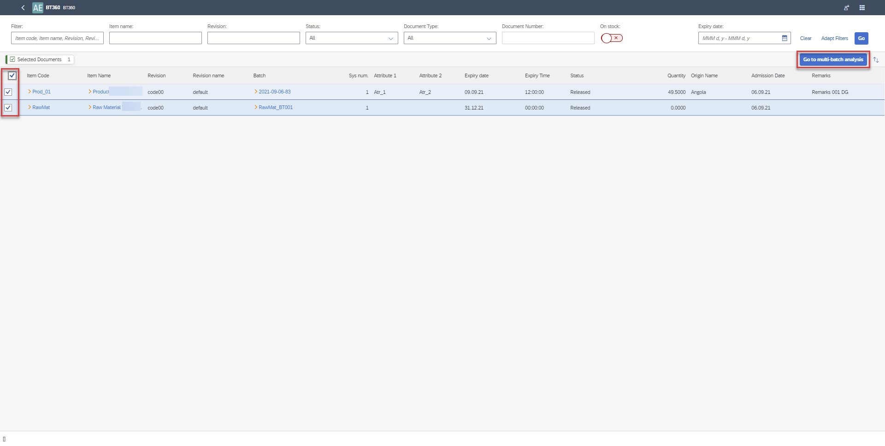Uncheck the checkbox on the Prod_01 row
Image resolution: width=885 pixels, height=446 pixels.
coord(9,92)
